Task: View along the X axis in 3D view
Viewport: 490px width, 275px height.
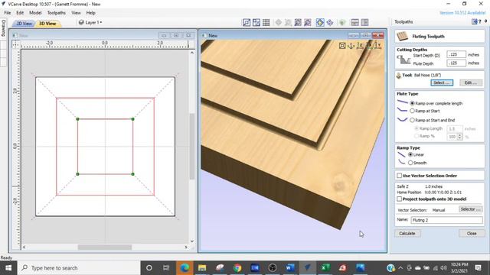Action: coord(369,46)
